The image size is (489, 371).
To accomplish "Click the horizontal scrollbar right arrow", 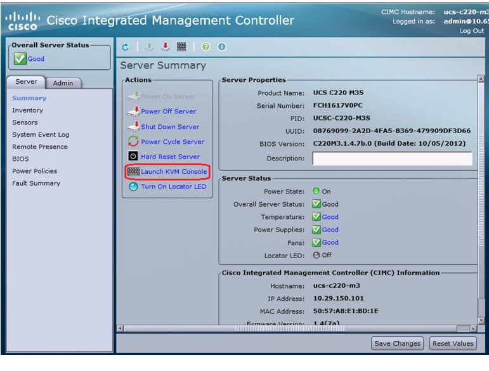I will coord(473,329).
